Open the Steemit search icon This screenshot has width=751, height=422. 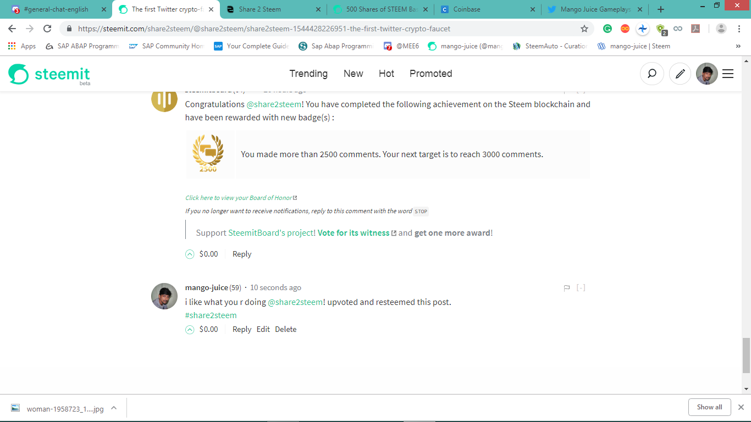coord(652,74)
